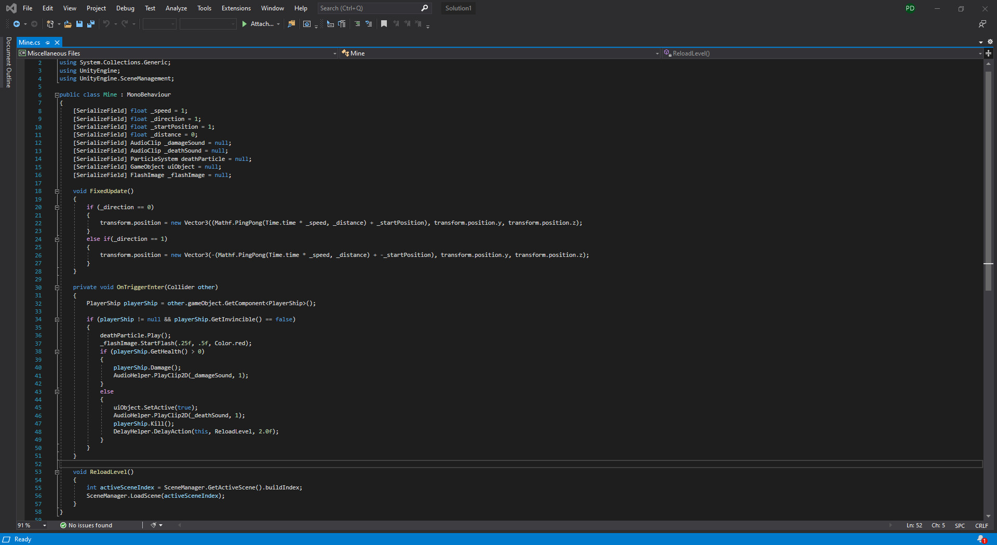Viewport: 997px width, 545px height.
Task: Open the PD user account badge
Action: pyautogui.click(x=910, y=8)
